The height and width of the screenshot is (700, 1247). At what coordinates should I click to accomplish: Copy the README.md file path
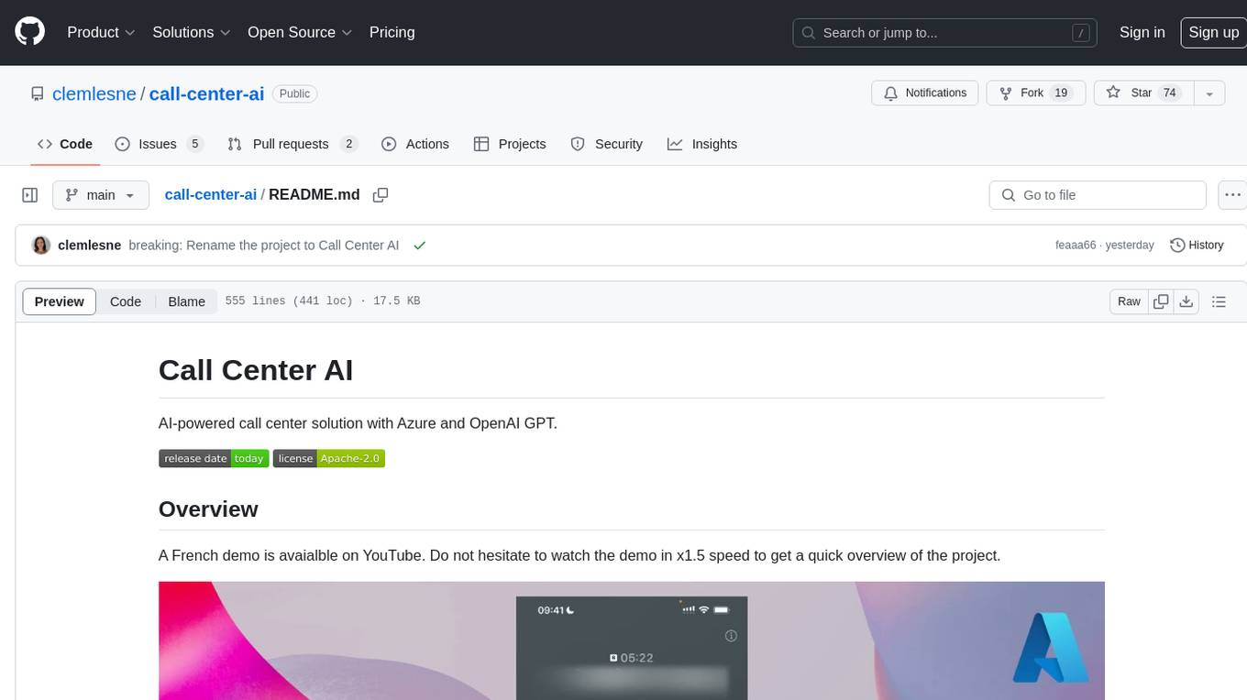(381, 195)
